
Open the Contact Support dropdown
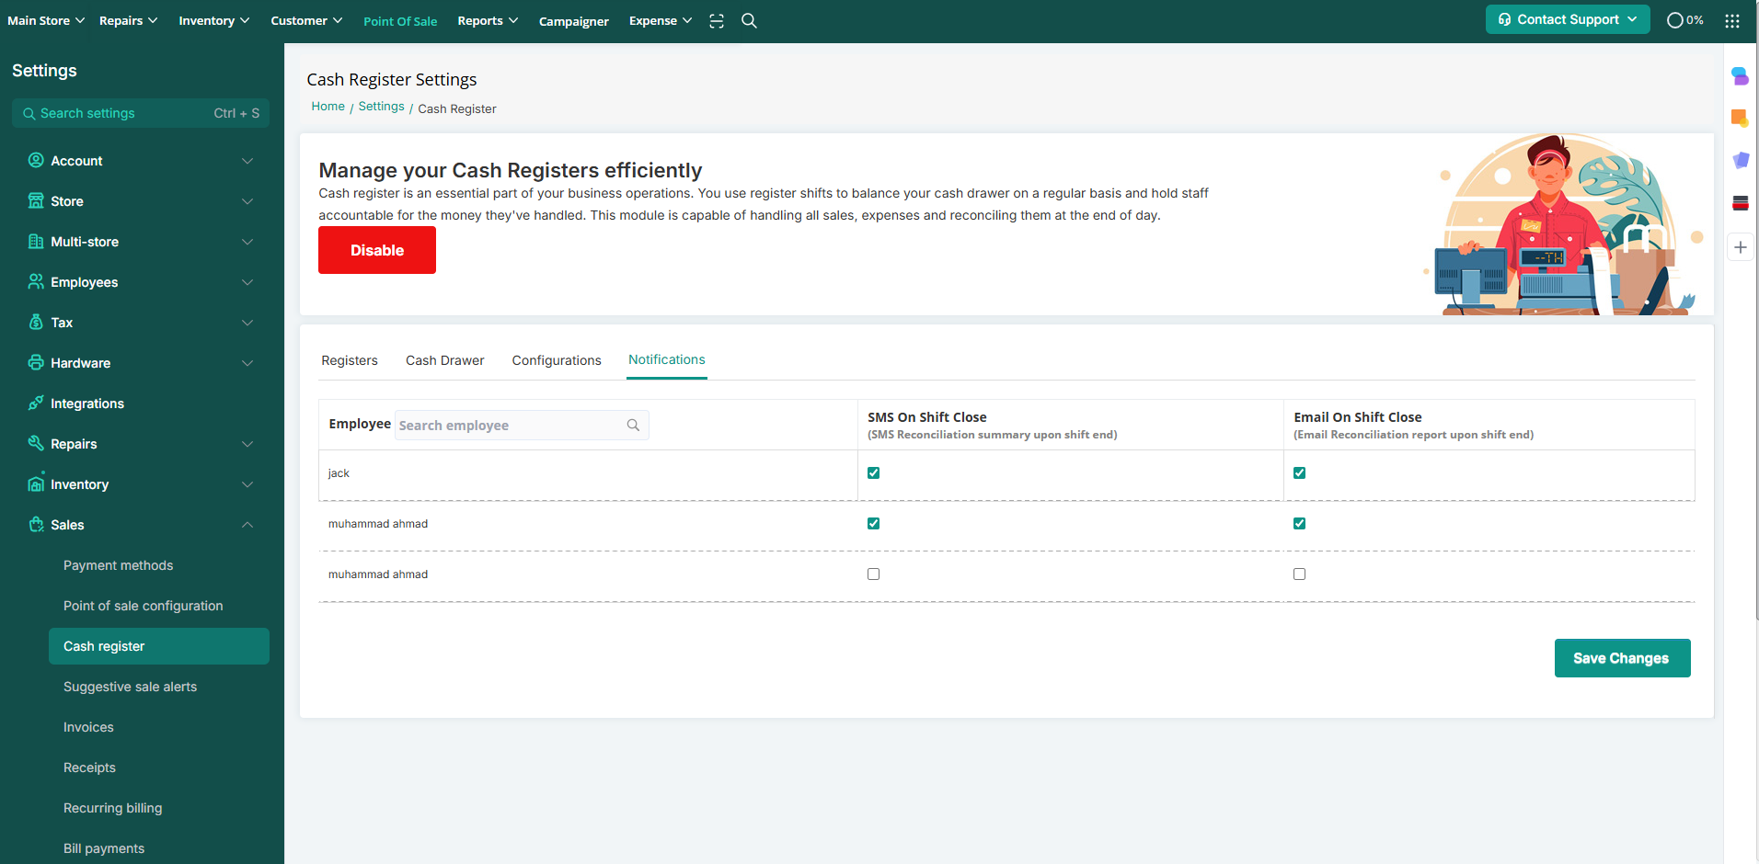click(1567, 19)
